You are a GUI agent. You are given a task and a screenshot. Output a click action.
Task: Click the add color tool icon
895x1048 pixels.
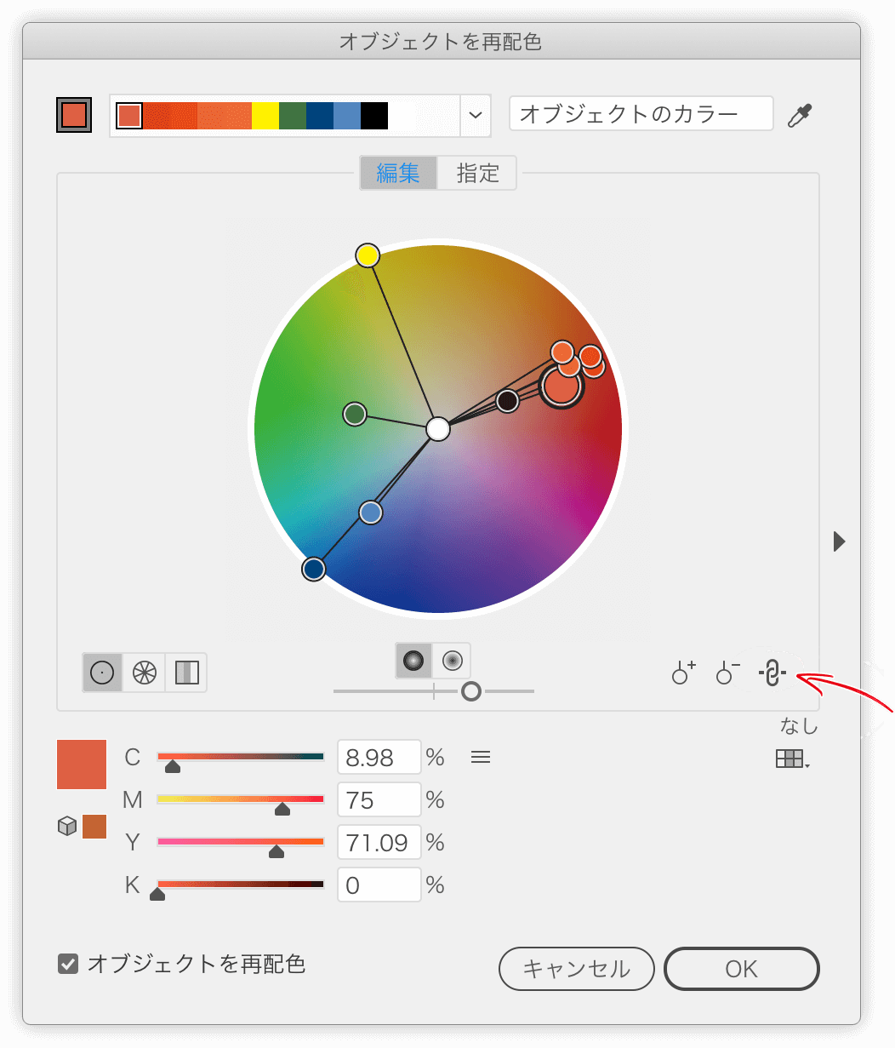click(683, 673)
